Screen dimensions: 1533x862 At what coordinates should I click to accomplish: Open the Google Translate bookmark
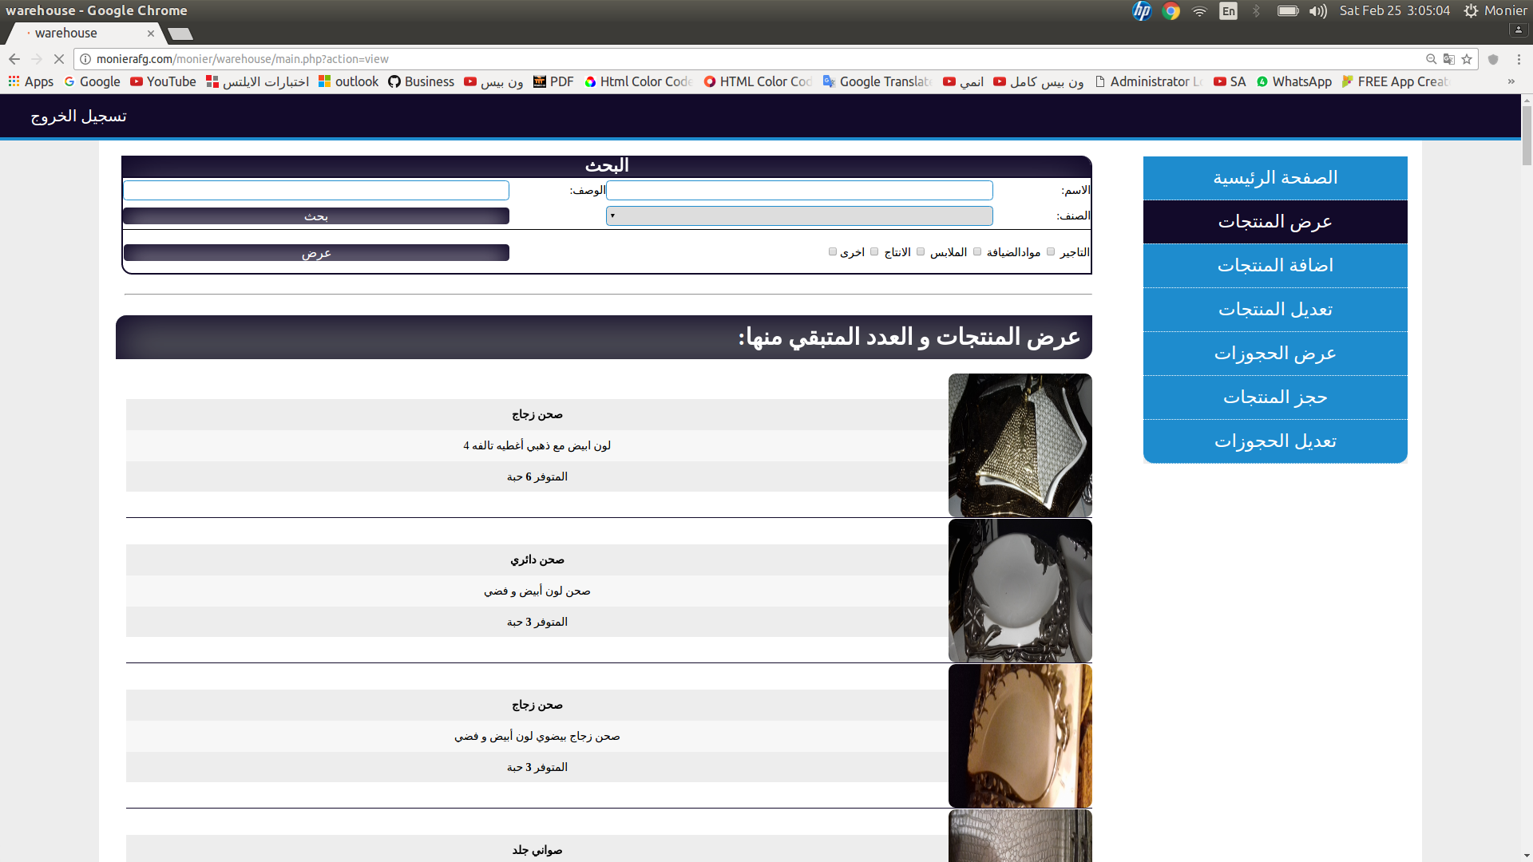pos(877,81)
